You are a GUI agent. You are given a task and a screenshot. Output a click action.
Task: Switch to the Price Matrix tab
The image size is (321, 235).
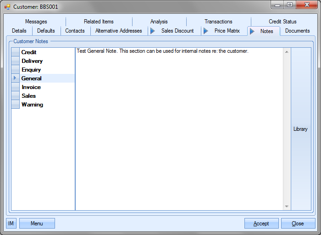click(227, 31)
